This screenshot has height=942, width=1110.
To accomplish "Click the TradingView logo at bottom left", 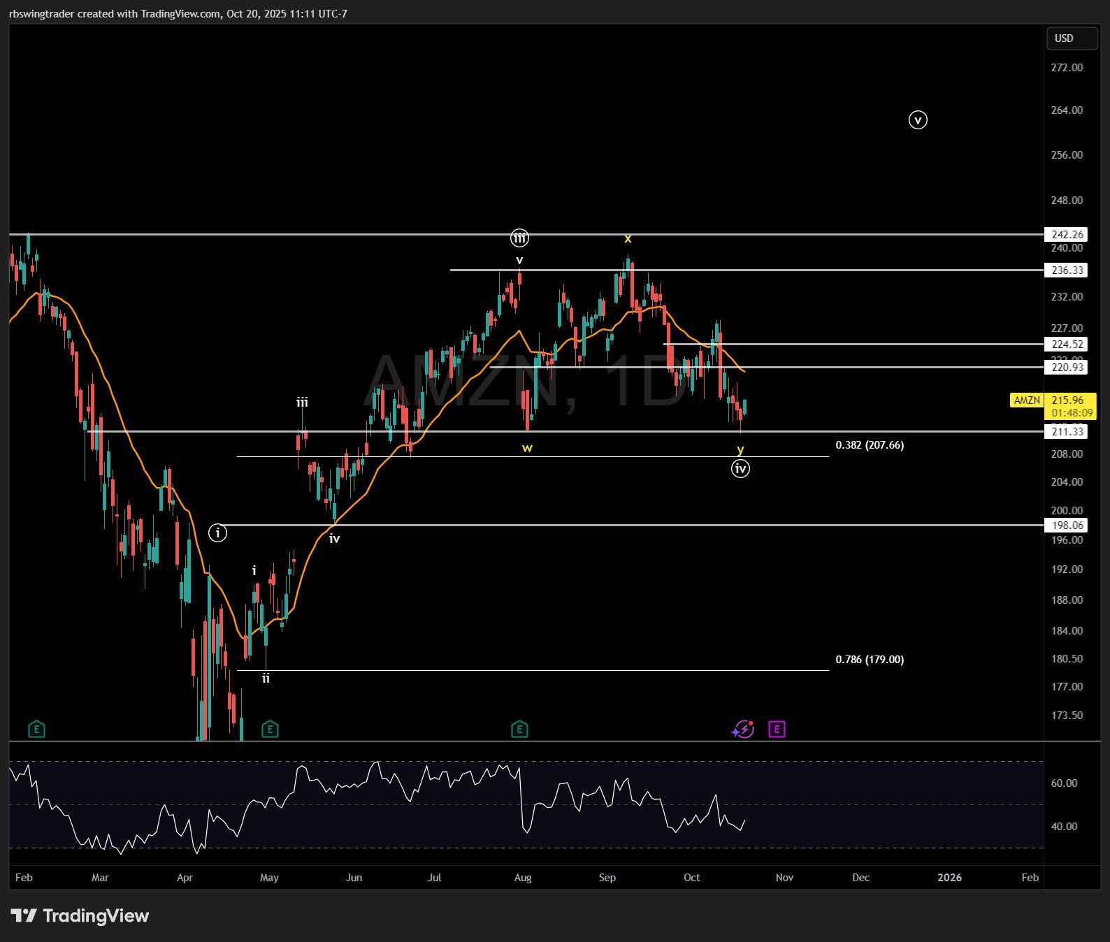I will 80,915.
